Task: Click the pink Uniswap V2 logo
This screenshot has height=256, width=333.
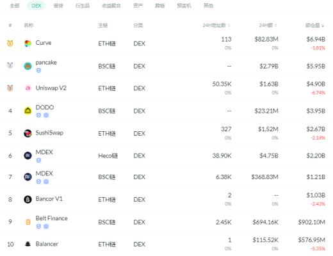Action: 28,88
